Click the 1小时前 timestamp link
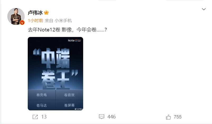 (35, 20)
